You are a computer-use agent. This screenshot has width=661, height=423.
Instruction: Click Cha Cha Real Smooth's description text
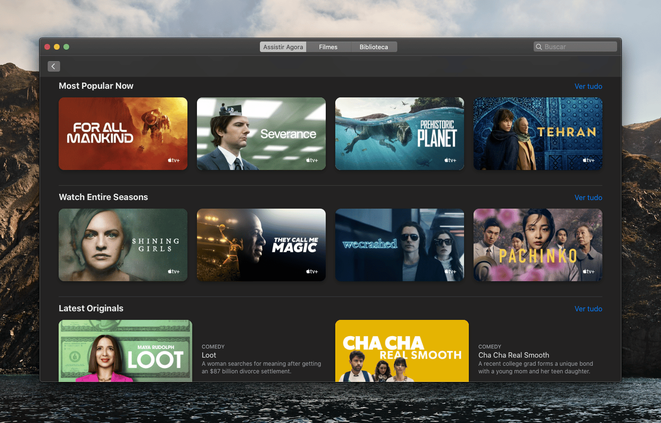[536, 368]
